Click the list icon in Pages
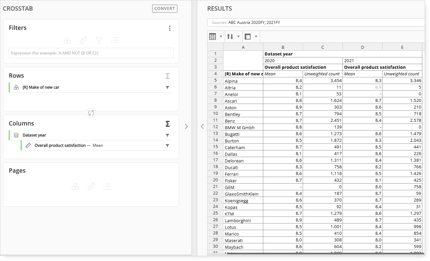 click(x=107, y=187)
